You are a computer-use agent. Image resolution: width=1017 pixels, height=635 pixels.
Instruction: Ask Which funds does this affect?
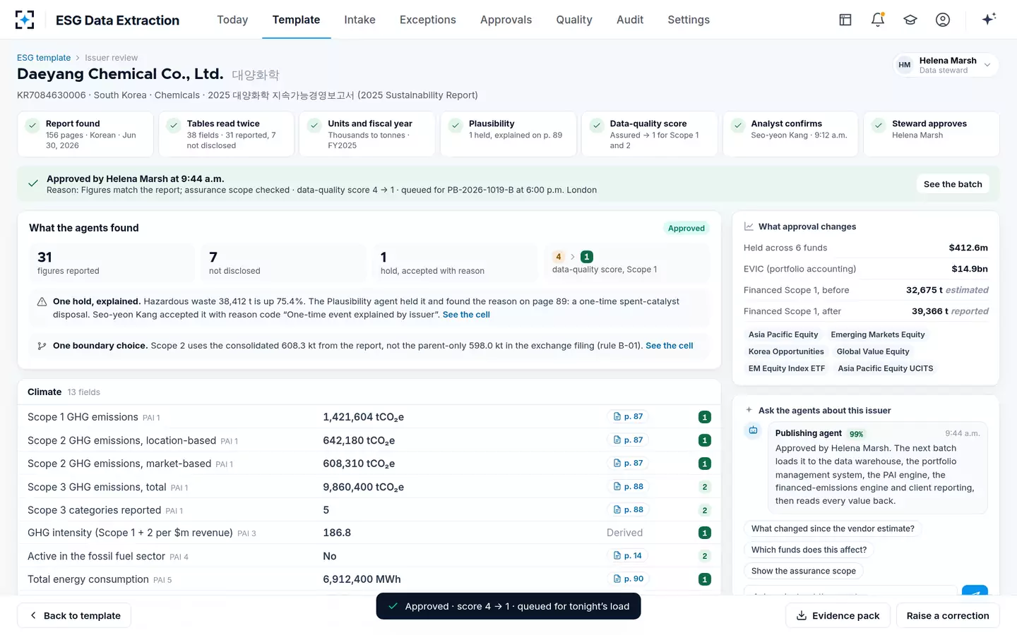[809, 550]
